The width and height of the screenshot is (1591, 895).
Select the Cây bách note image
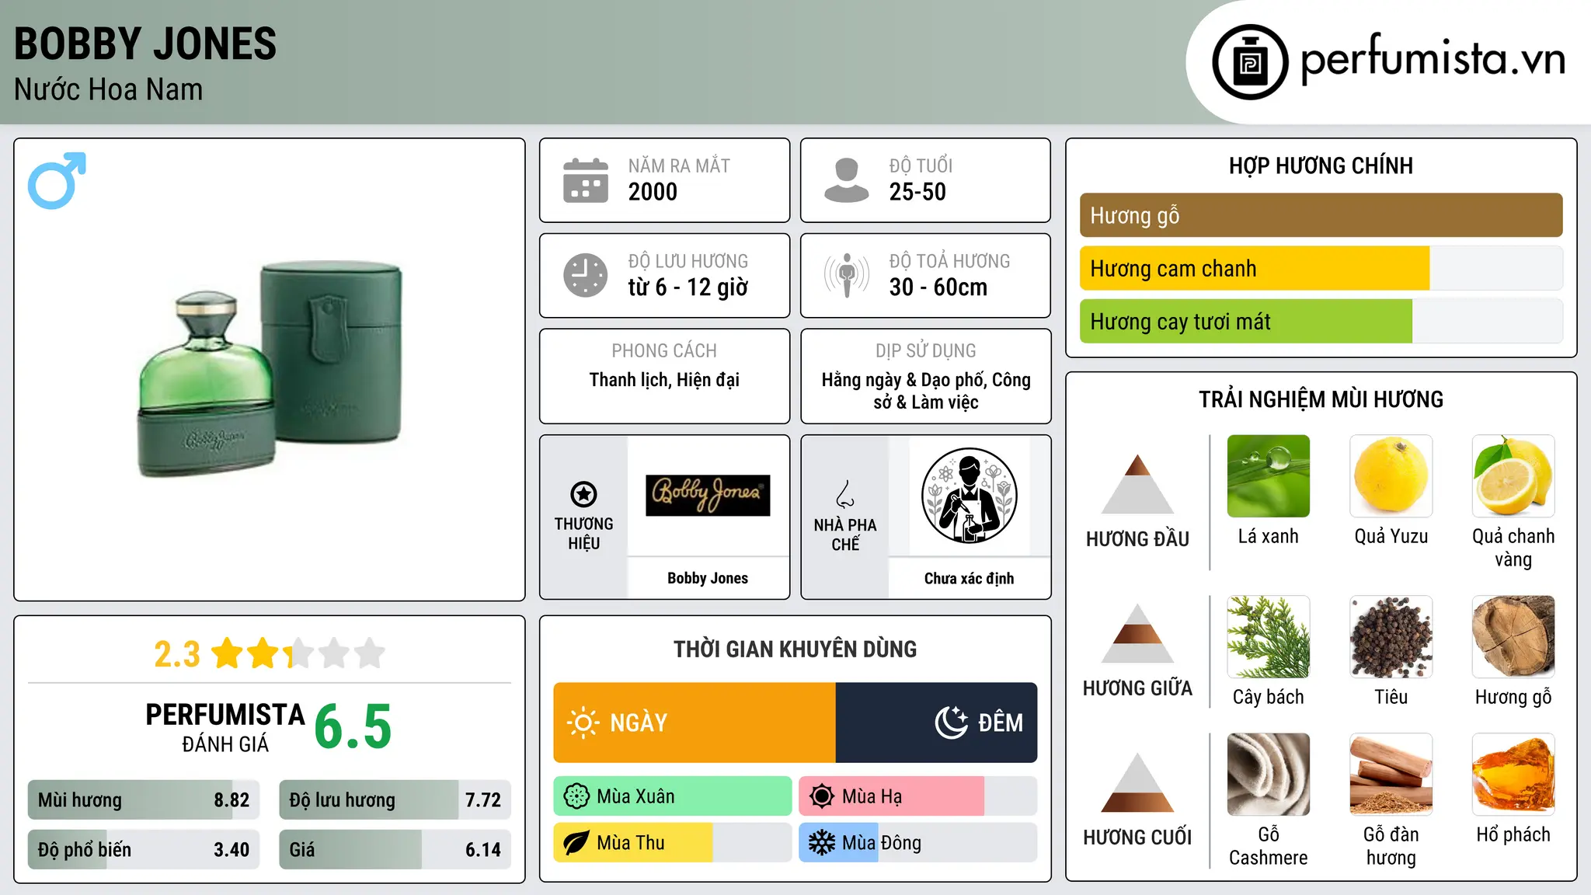click(x=1269, y=637)
